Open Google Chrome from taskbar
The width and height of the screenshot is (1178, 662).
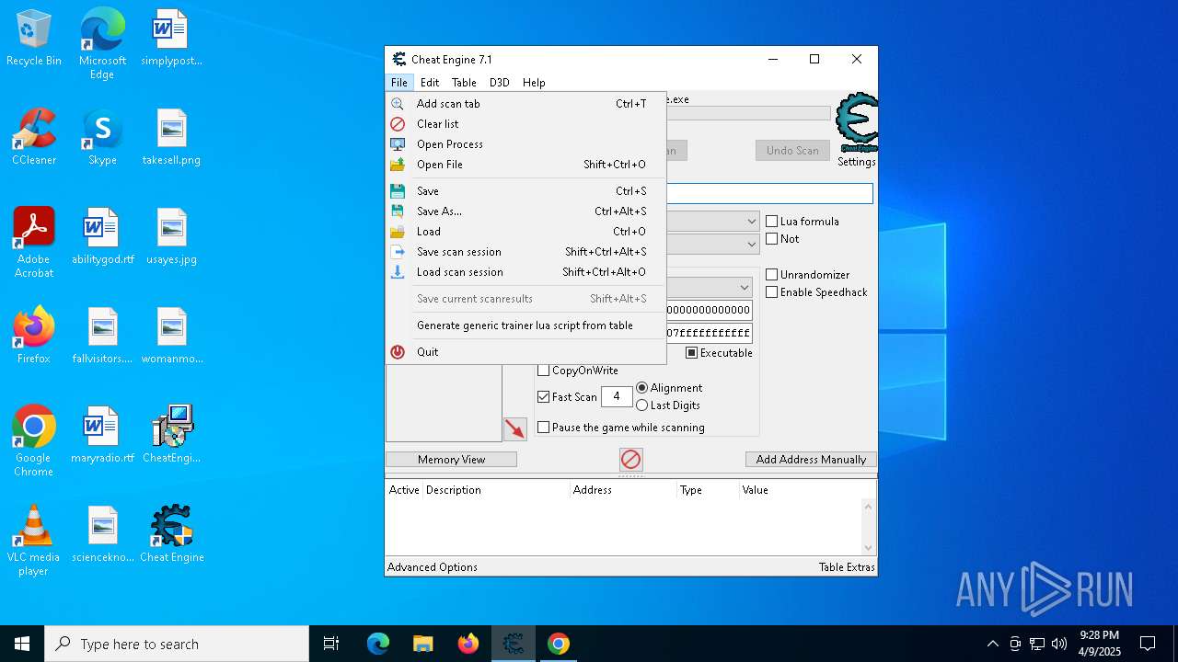559,644
